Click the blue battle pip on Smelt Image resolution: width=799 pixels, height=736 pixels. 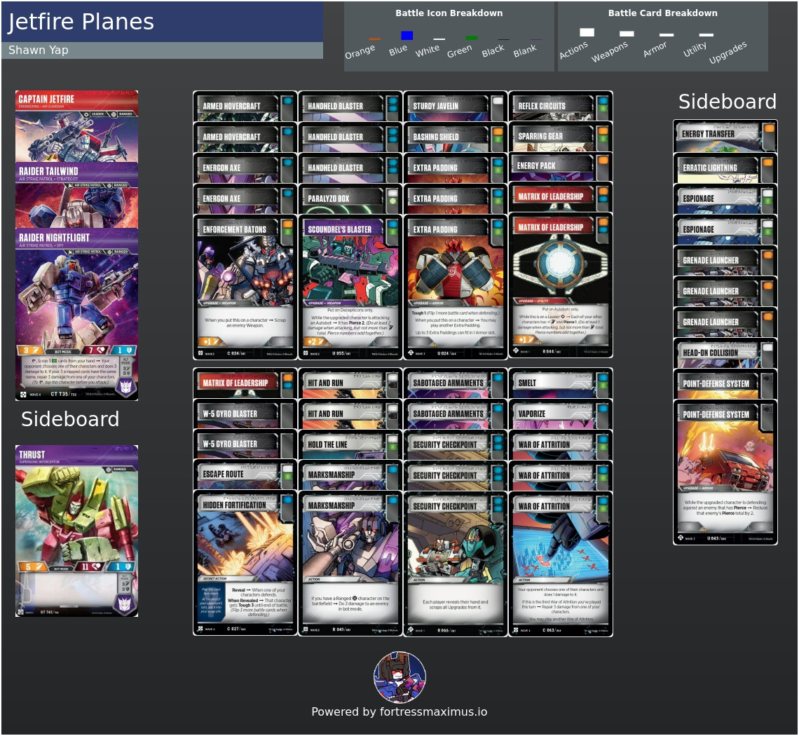603,378
